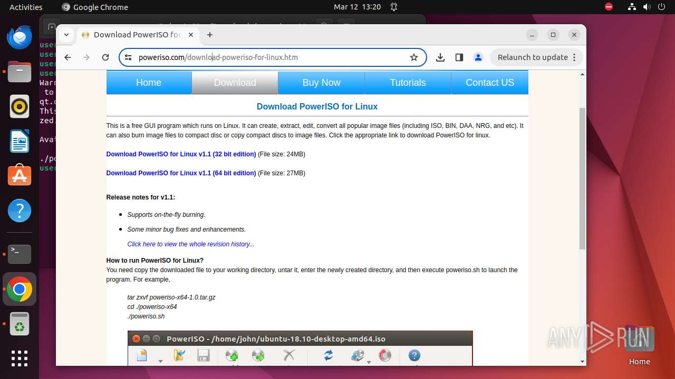The image size is (675, 379).
Task: Click the vertical scrollbar thumb
Action: coord(582,179)
